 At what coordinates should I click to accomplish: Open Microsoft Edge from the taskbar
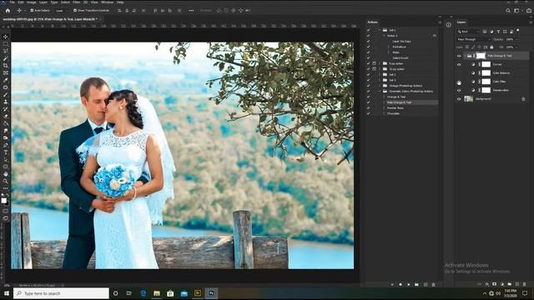[x=144, y=293]
